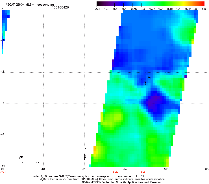This screenshot has height=184, width=209.
Task: Select the -0.15 color bar label
Action: point(169,9)
